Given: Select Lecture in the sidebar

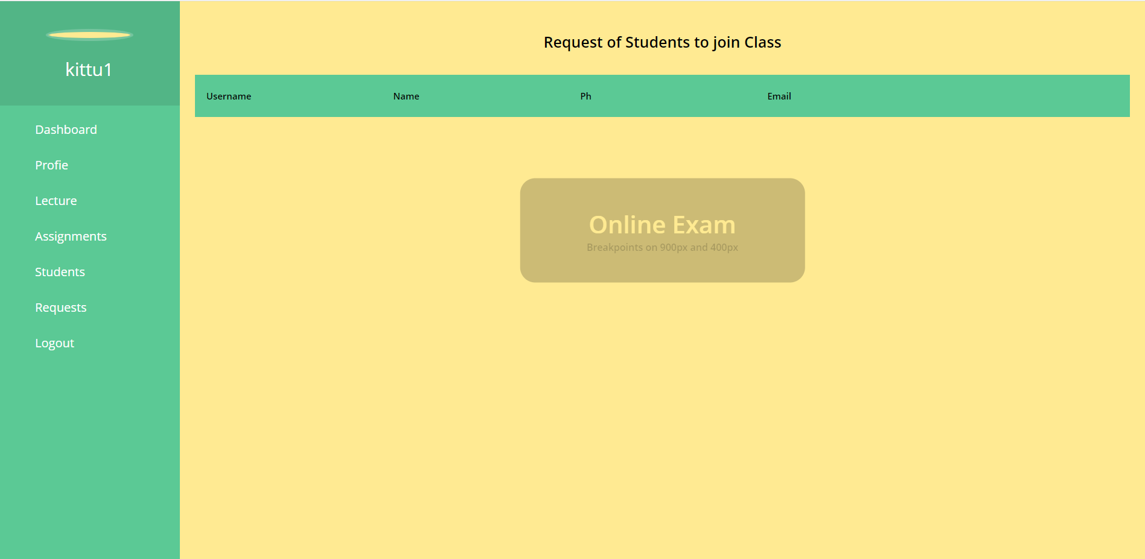Looking at the screenshot, I should click(x=56, y=200).
